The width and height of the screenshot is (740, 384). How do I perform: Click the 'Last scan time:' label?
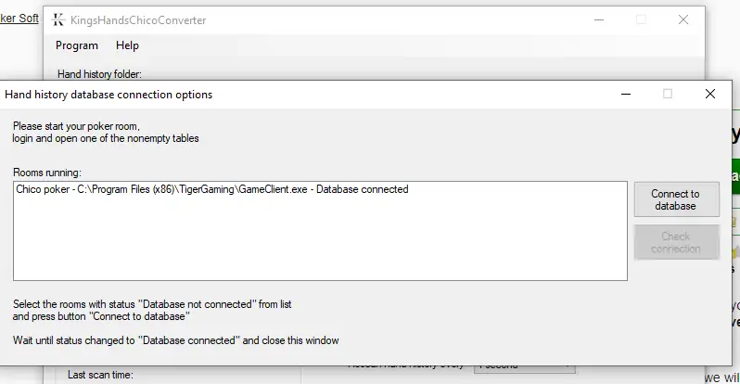pyautogui.click(x=101, y=375)
